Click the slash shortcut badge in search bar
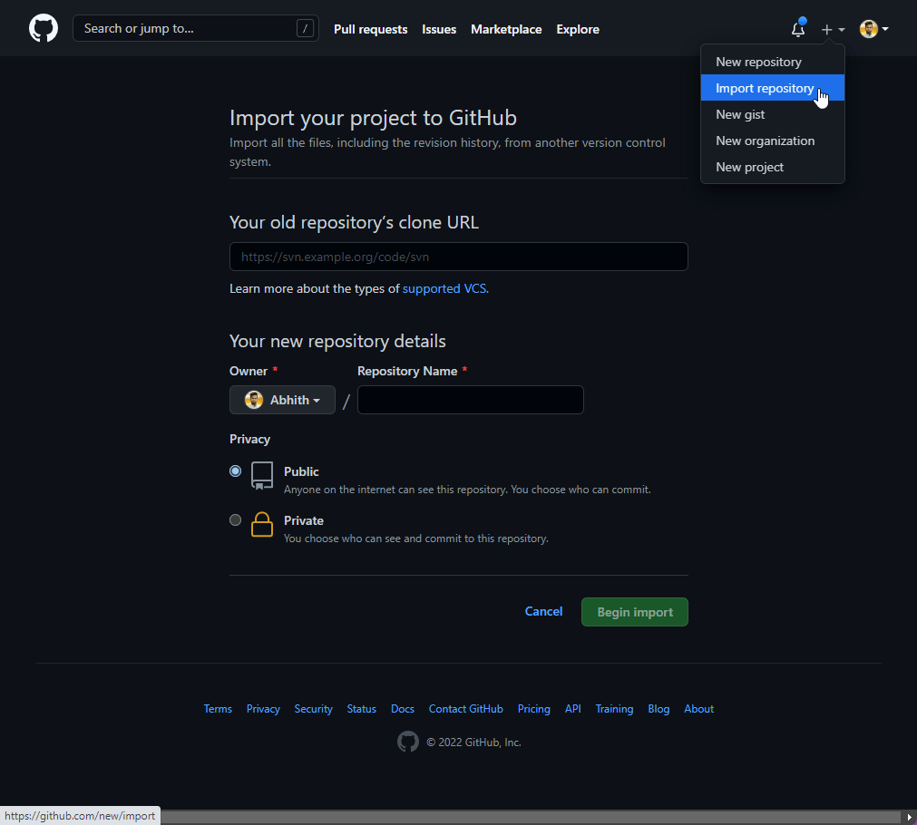Viewport: 917px width, 825px height. click(x=306, y=28)
